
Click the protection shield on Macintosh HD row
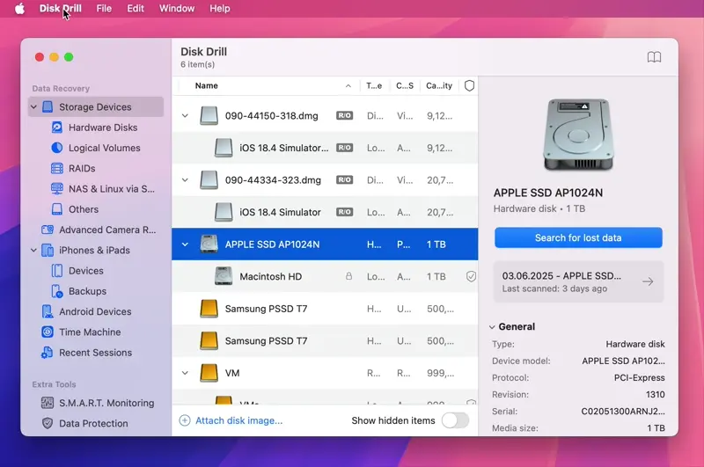tap(471, 276)
